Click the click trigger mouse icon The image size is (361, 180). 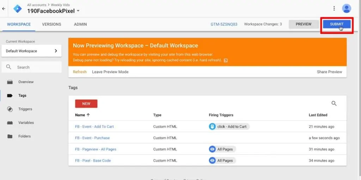(x=212, y=127)
